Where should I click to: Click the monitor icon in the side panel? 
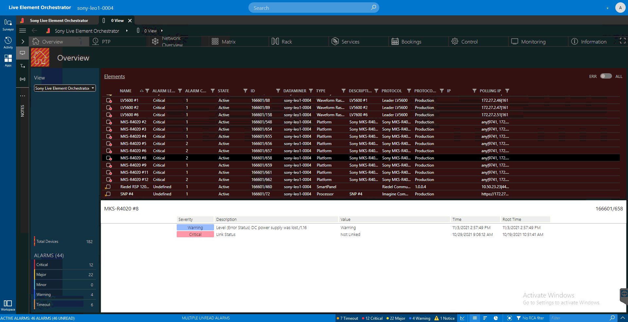pyautogui.click(x=23, y=53)
